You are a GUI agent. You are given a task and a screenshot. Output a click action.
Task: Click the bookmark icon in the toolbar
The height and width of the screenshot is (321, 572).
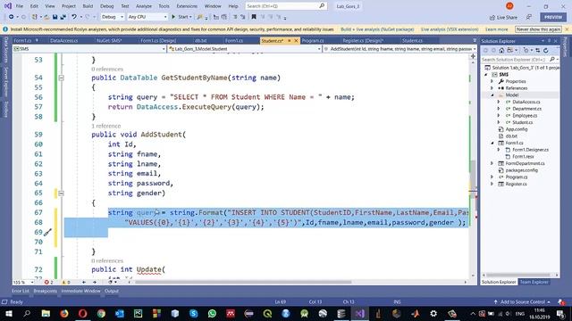pyautogui.click(x=254, y=17)
